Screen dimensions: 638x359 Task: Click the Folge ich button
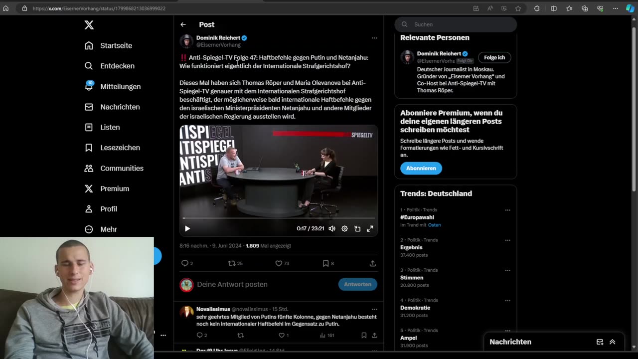click(x=494, y=57)
